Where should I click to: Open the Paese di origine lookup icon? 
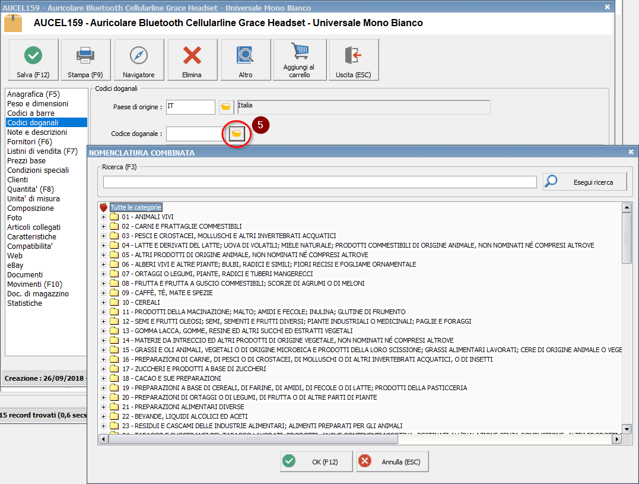point(225,107)
